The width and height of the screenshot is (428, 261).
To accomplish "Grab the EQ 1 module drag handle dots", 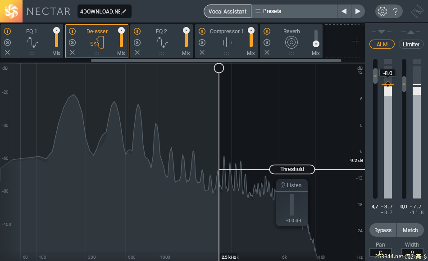I will 32,54.
